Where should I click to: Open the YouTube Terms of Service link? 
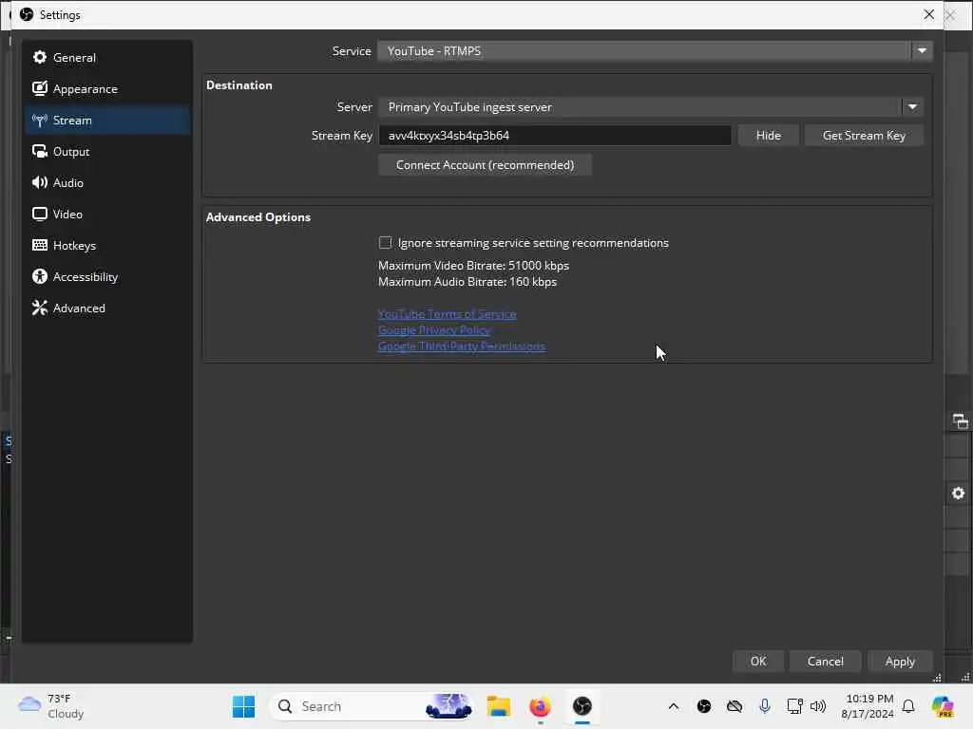tap(447, 314)
